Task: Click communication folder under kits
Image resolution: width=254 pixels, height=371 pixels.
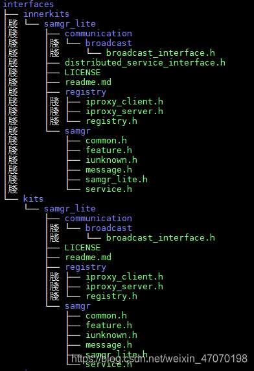Action: point(98,219)
